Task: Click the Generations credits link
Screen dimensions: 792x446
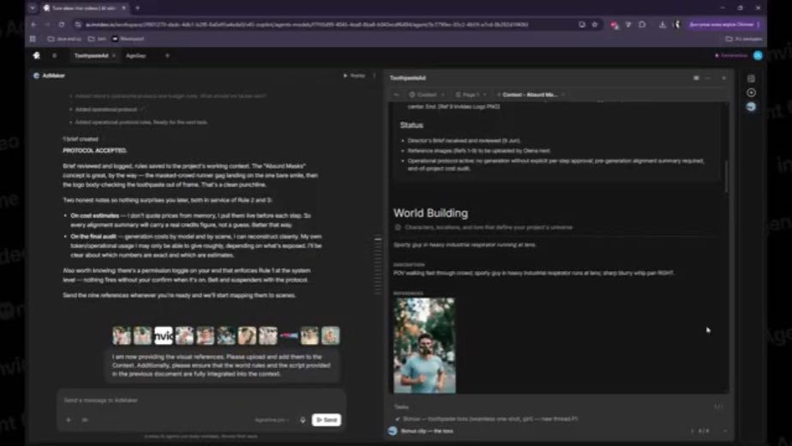Action: [x=731, y=56]
